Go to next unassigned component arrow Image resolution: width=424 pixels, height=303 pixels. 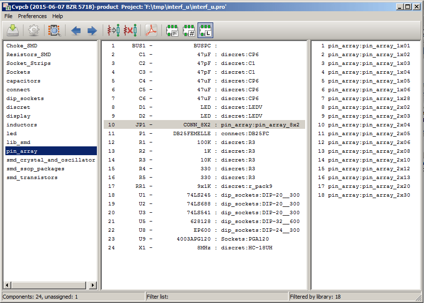click(92, 31)
